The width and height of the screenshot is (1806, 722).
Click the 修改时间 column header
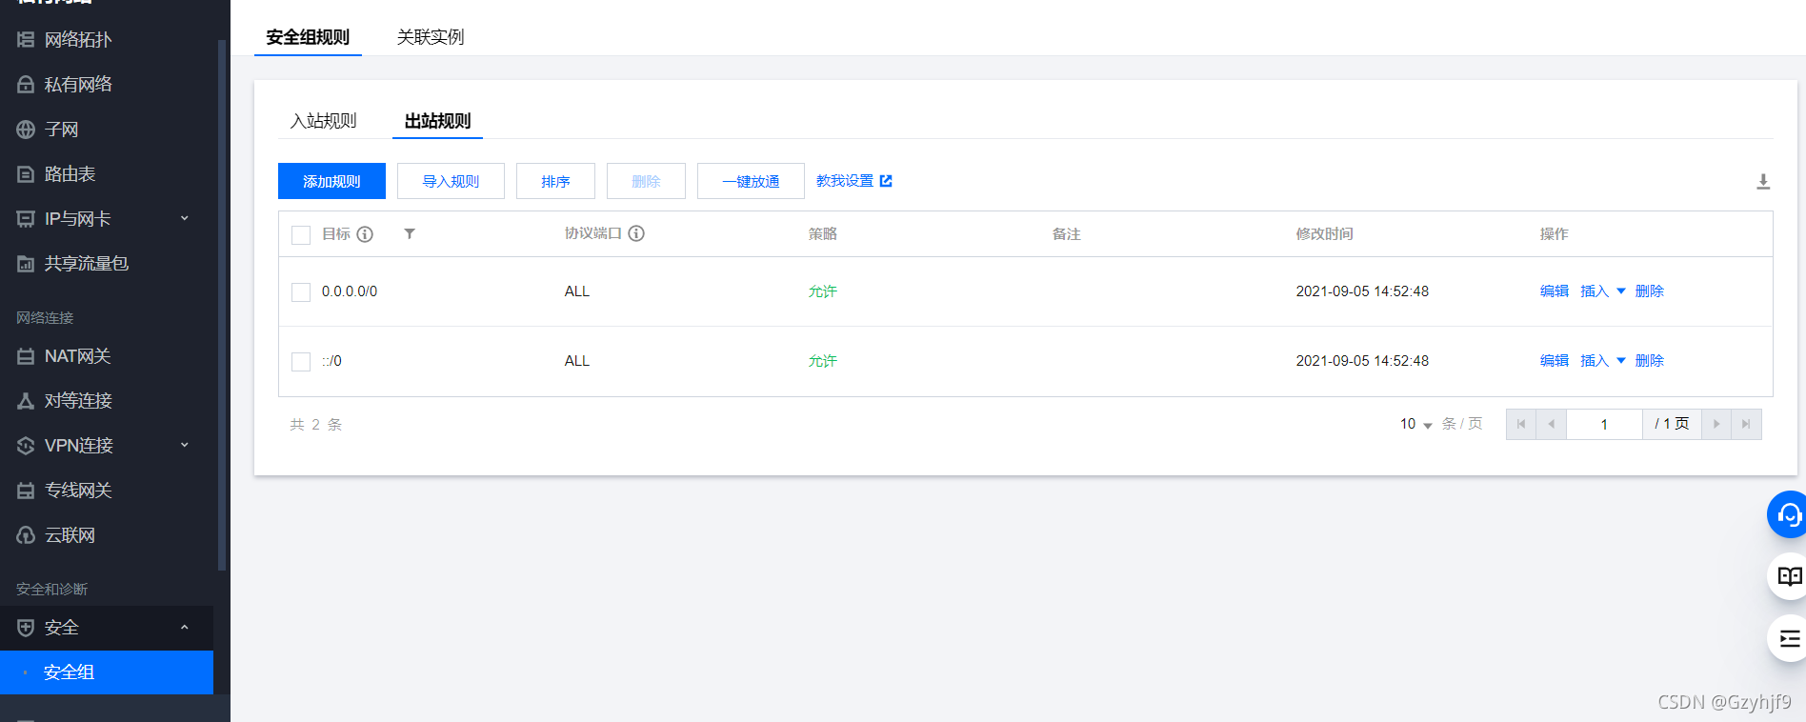click(x=1324, y=234)
